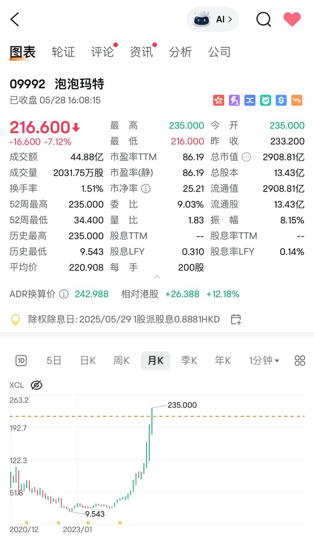Toggle the XCL indicator visibility eye icon
The width and height of the screenshot is (314, 546).
[x=36, y=385]
